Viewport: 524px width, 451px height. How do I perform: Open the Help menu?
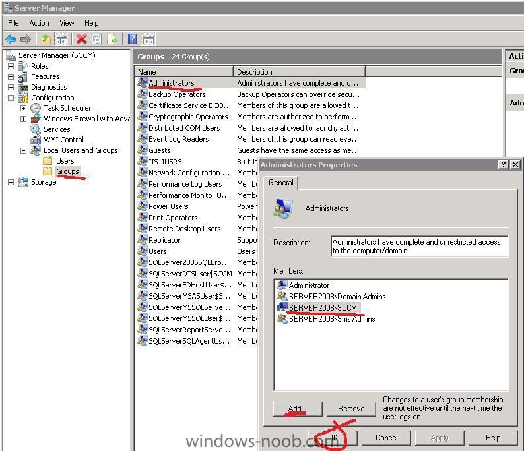click(x=91, y=23)
